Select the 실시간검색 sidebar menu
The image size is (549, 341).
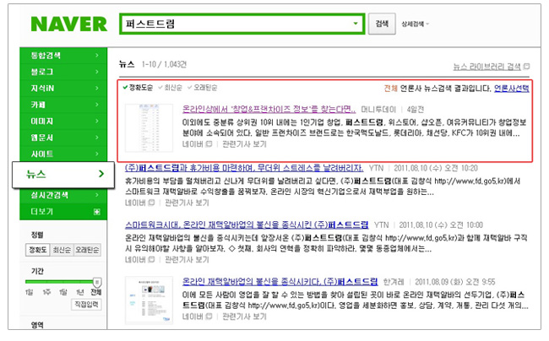63,195
